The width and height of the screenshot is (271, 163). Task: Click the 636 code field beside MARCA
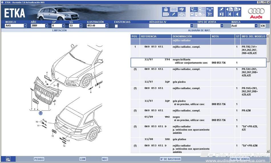(263, 26)
